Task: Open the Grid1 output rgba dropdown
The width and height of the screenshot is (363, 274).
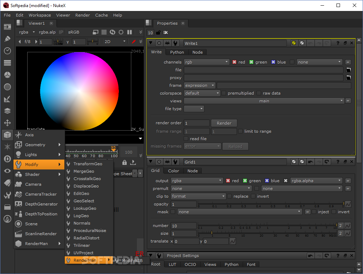Action: point(197,181)
